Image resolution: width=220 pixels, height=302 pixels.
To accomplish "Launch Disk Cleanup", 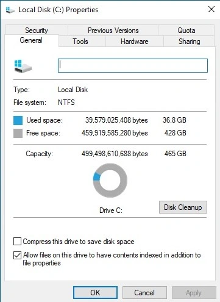I will (183, 207).
